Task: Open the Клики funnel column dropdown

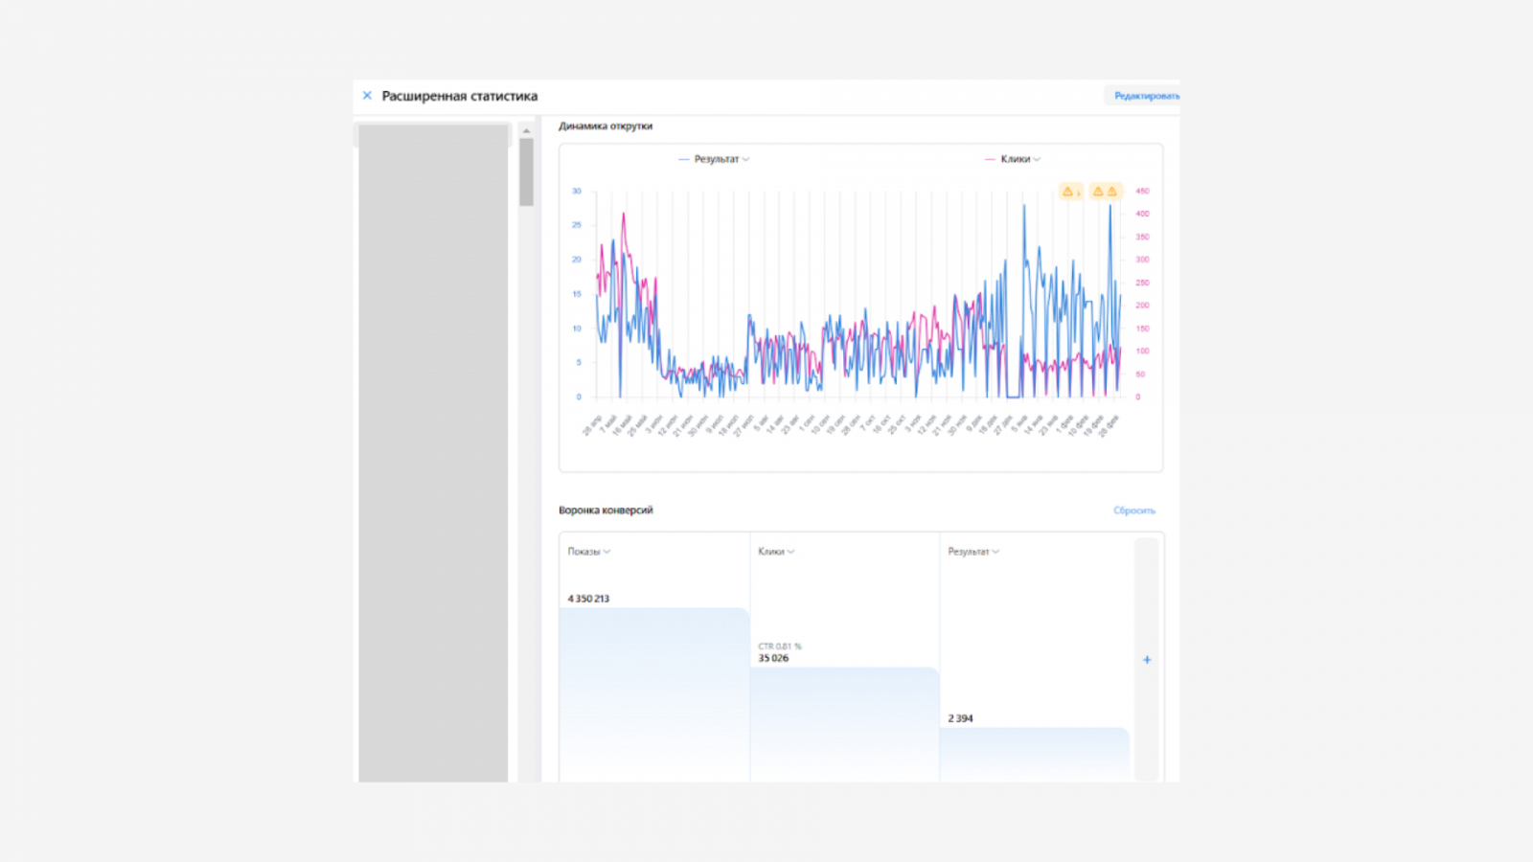Action: [x=776, y=552]
